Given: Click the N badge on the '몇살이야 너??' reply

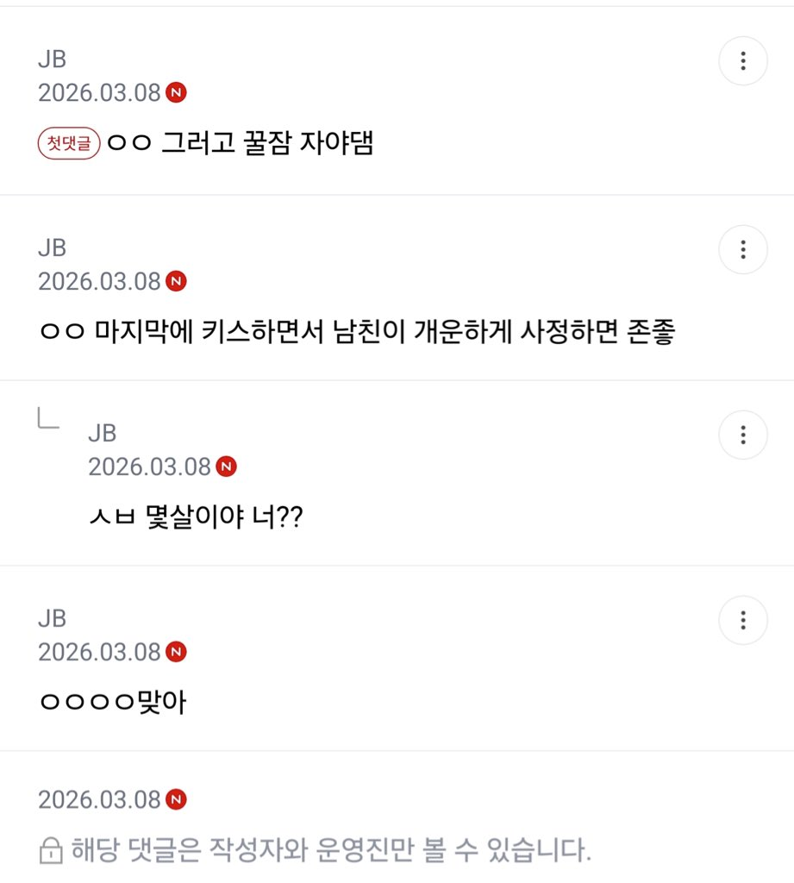Looking at the screenshot, I should click(x=226, y=467).
